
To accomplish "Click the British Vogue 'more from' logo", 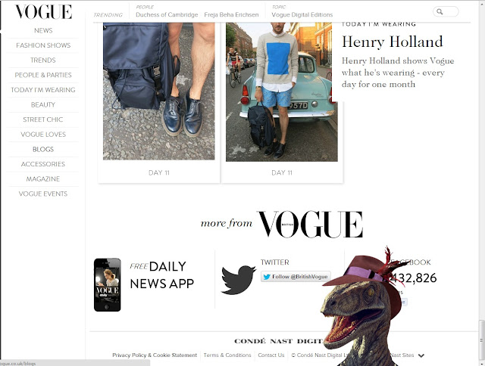I will tap(310, 224).
